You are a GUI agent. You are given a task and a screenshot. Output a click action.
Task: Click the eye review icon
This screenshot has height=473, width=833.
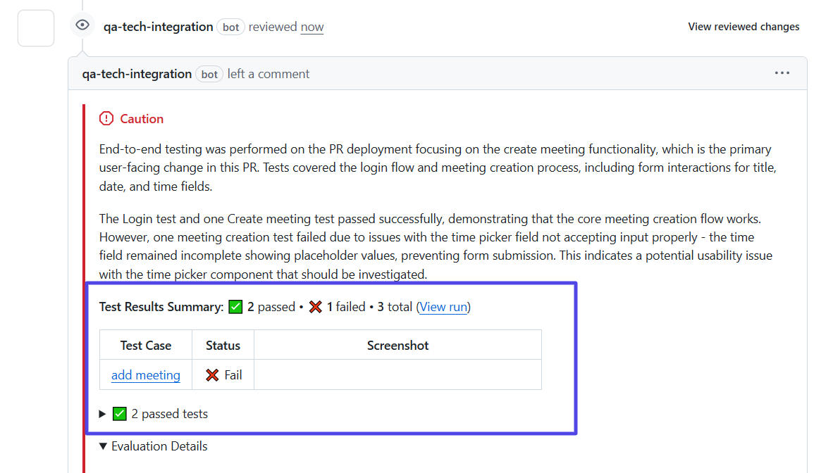[x=82, y=25]
